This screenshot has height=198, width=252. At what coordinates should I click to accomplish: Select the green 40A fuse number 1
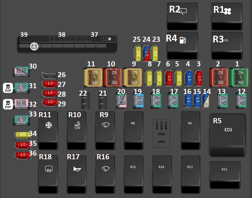(x=239, y=77)
